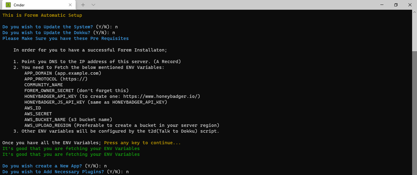Click the 'Add Necessary Plugins?' prompt line
Image resolution: width=417 pixels, height=175 pixels.
click(x=65, y=172)
